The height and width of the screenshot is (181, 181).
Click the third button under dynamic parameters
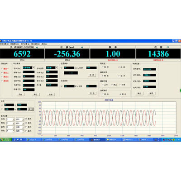51,95
